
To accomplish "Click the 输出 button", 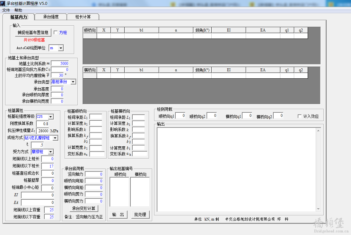I will tap(118, 214).
